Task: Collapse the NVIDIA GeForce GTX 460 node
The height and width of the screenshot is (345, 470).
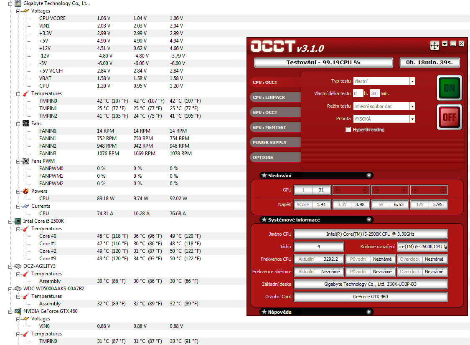Action: pos(10,312)
